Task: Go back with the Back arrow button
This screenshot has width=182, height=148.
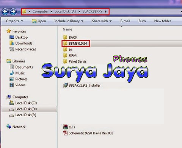Action: point(5,12)
